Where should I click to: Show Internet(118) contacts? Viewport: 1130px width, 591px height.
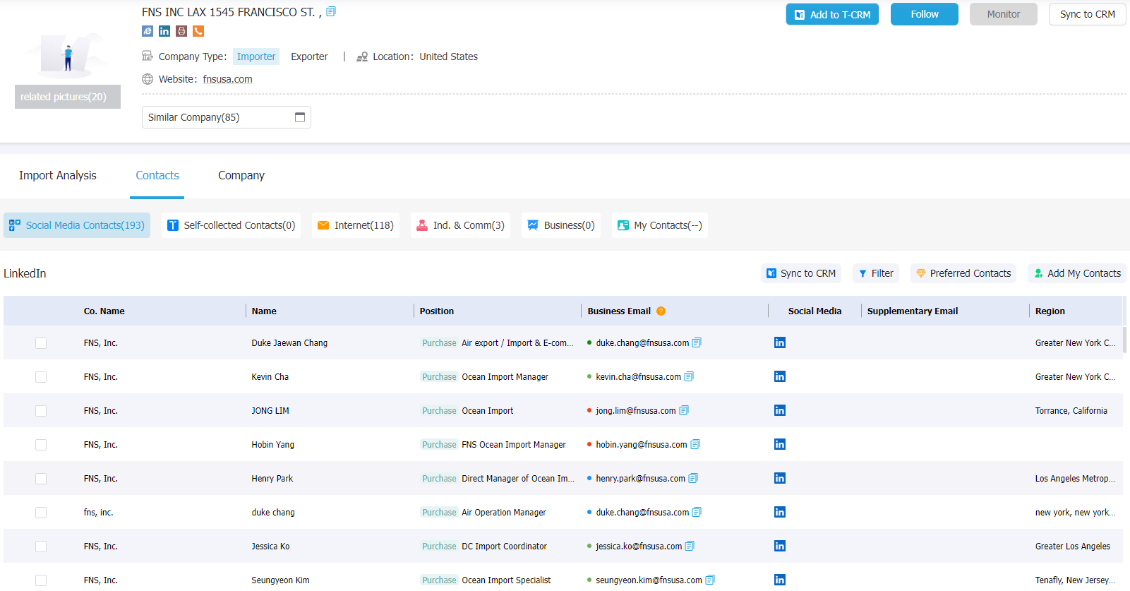pyautogui.click(x=356, y=225)
